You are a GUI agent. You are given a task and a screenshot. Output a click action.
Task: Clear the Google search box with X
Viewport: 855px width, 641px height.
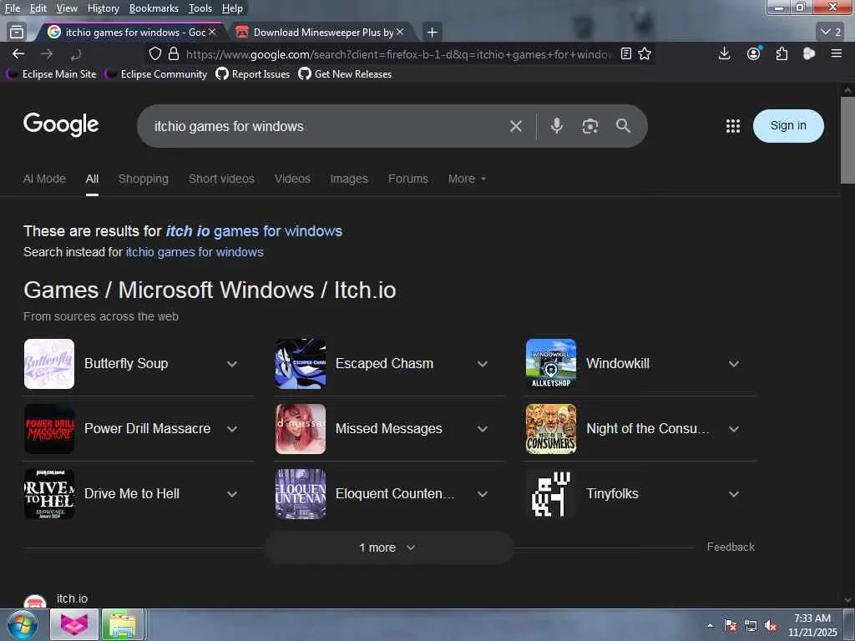click(515, 127)
